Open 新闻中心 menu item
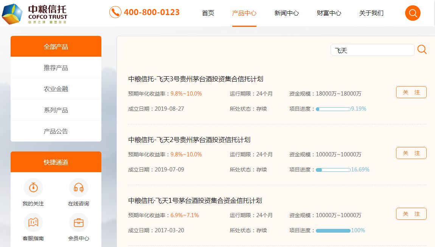Screen dimensions: 435x247 click(x=286, y=13)
